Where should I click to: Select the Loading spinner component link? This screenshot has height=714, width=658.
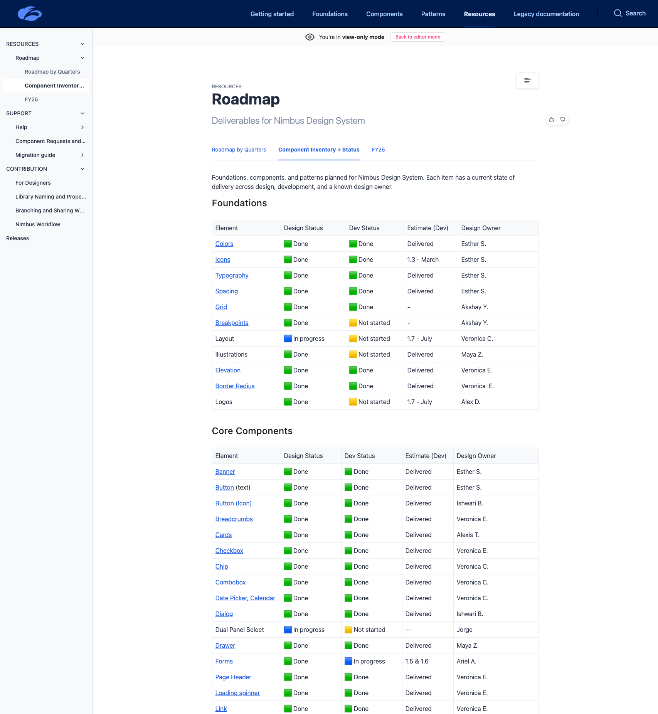(237, 693)
